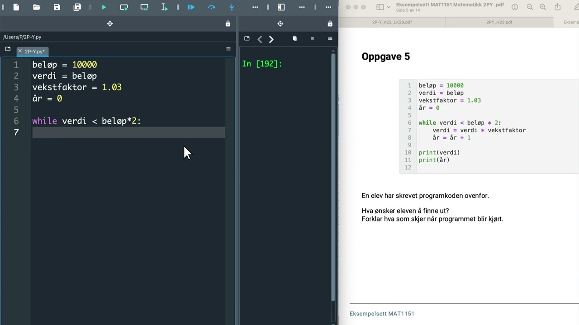This screenshot has width=579, height=325.
Task: Open editor pane options menu
Action: tap(228, 49)
